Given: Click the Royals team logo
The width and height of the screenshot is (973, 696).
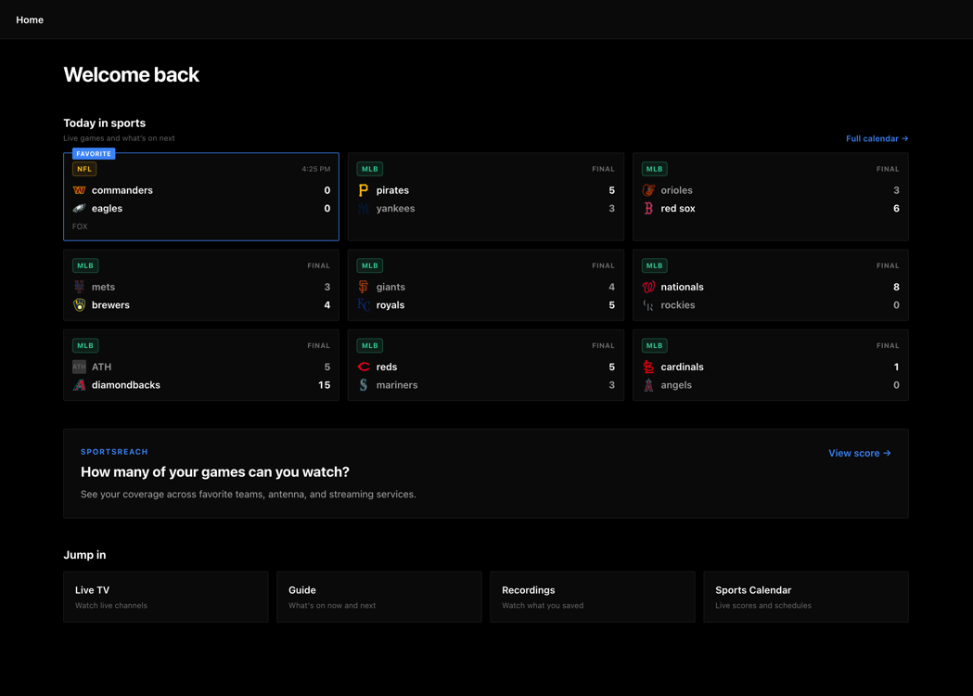Looking at the screenshot, I should 364,305.
